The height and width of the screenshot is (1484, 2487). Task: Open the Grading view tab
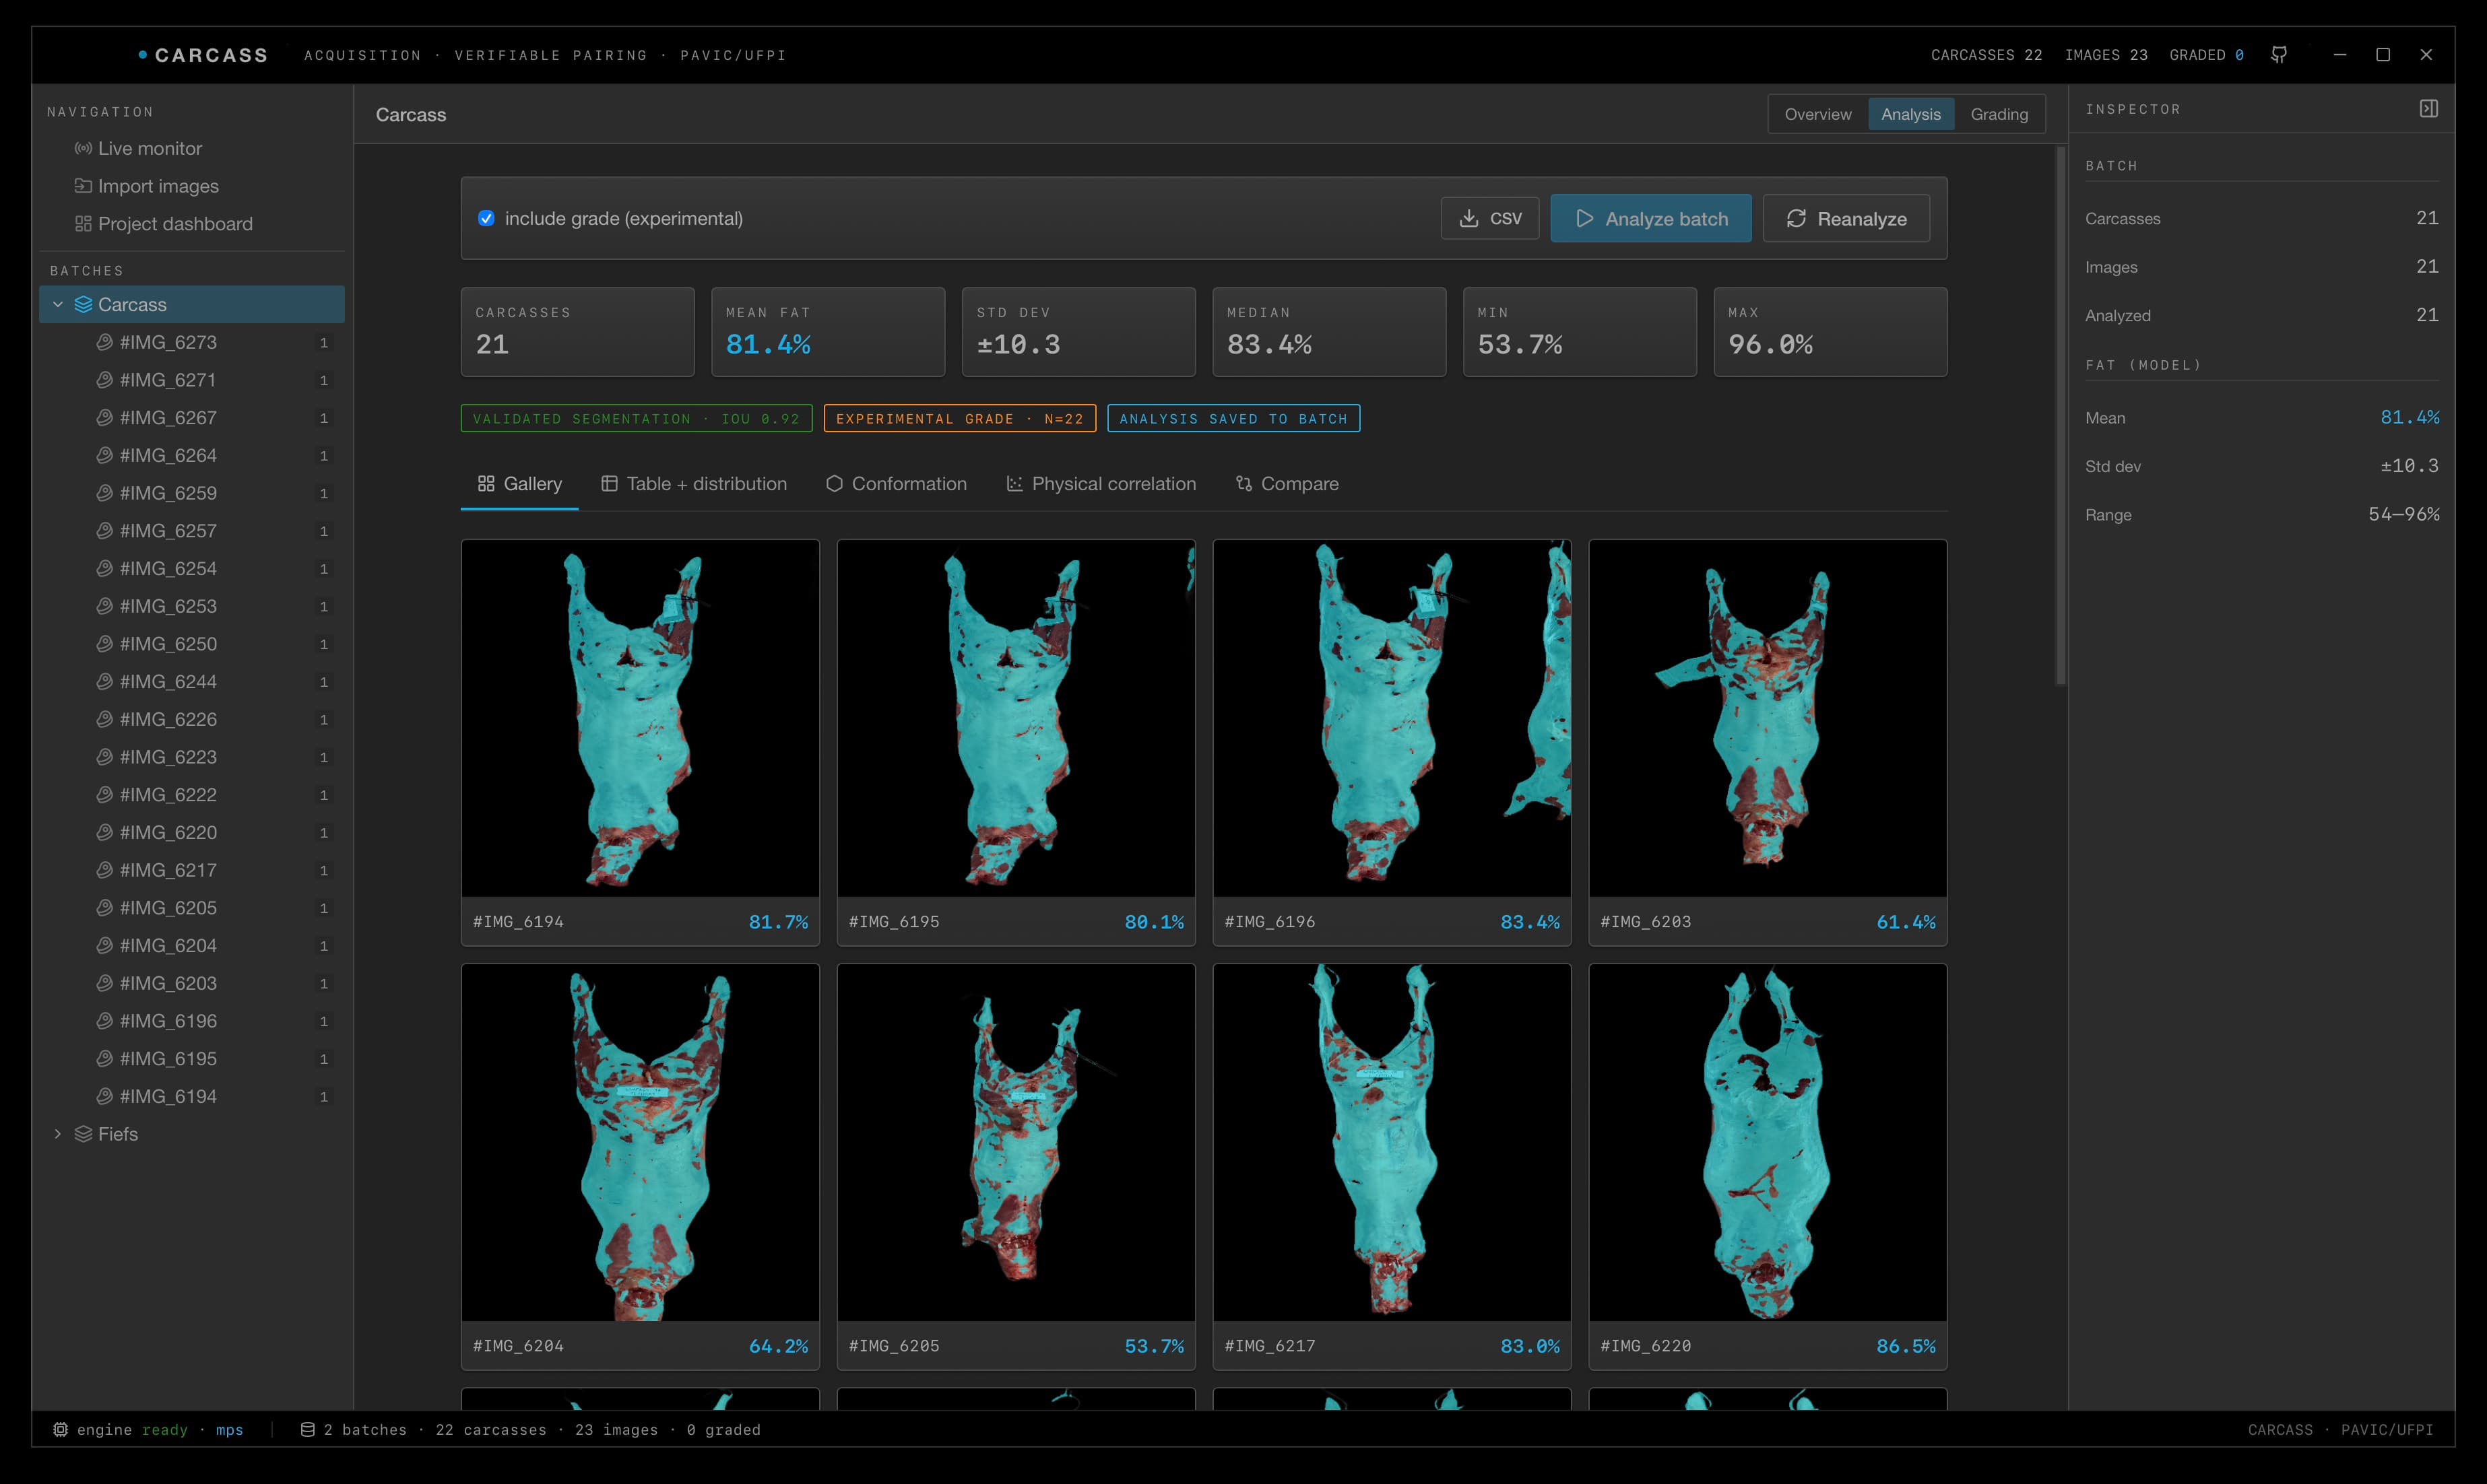pyautogui.click(x=1999, y=114)
